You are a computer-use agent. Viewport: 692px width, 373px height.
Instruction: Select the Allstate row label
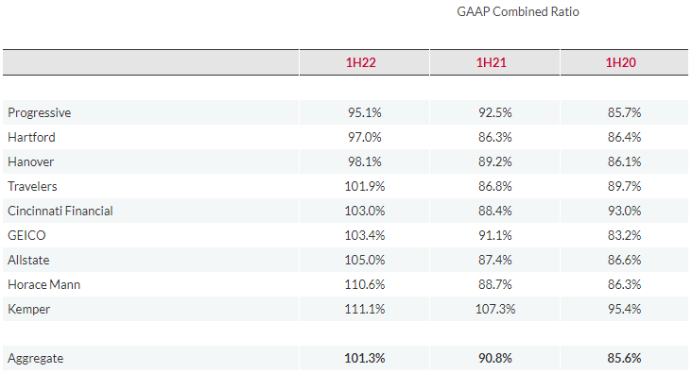(x=28, y=260)
